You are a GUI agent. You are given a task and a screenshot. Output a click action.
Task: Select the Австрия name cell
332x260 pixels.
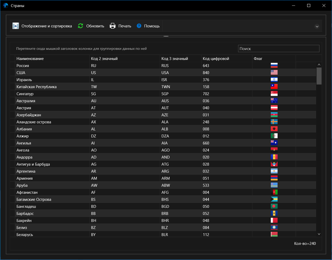tap(53, 108)
